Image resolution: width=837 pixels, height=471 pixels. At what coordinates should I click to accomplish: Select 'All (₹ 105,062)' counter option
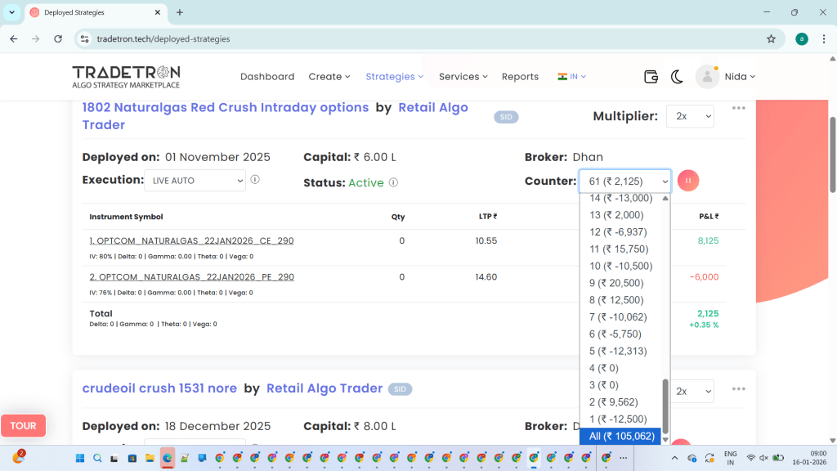click(x=622, y=436)
